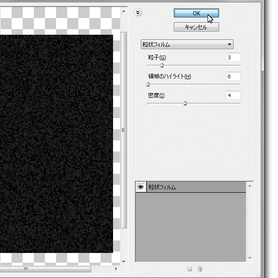Click the 領域のハイライト(H) slider handle

(148, 84)
